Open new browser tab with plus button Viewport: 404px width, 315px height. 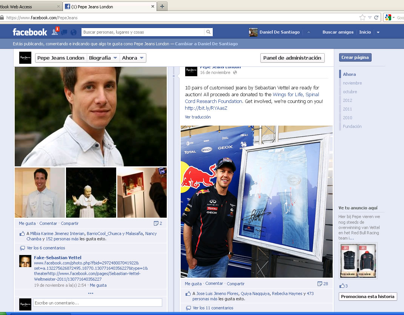162,6
